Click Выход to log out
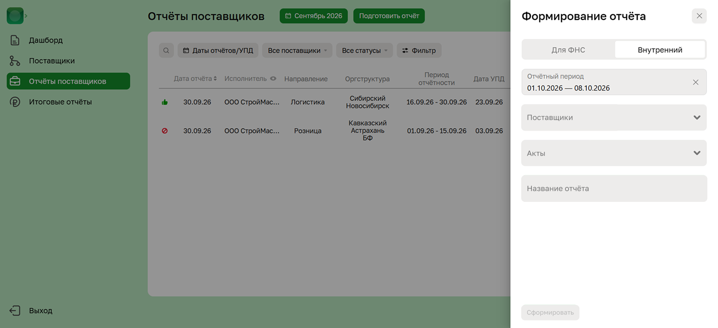This screenshot has width=718, height=328. (31, 311)
